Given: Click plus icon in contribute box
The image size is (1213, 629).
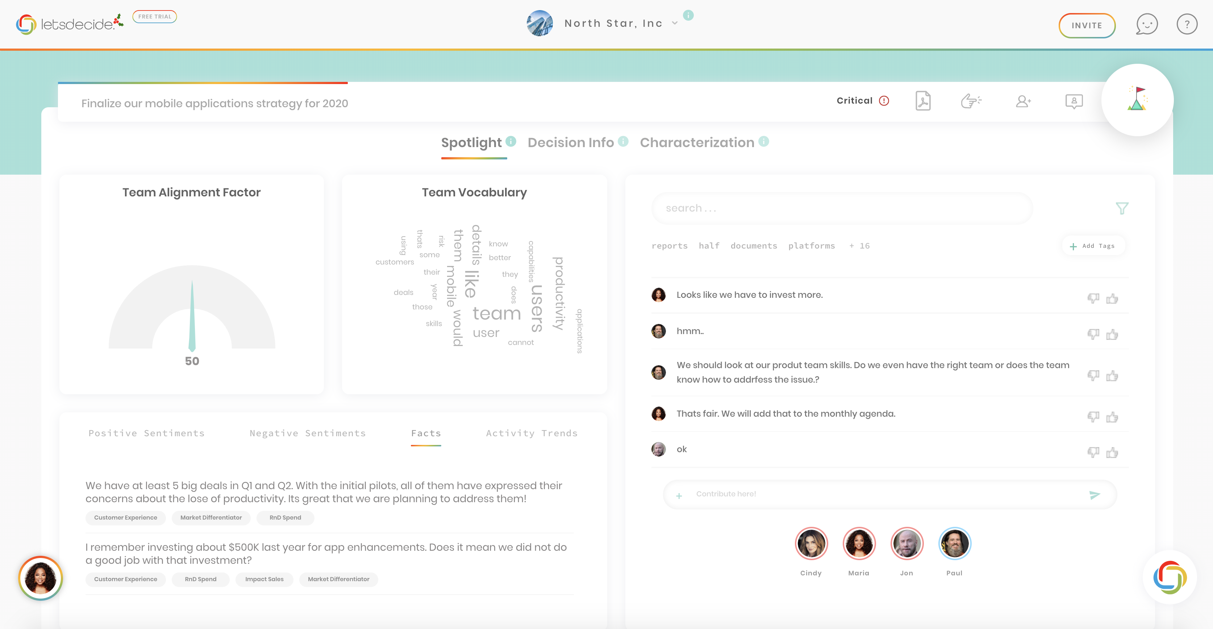Looking at the screenshot, I should tap(679, 496).
